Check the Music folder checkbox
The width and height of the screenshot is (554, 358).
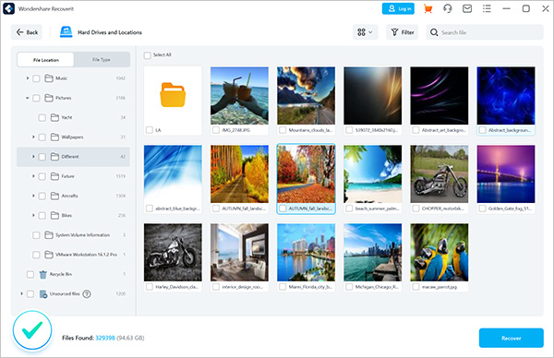36,78
